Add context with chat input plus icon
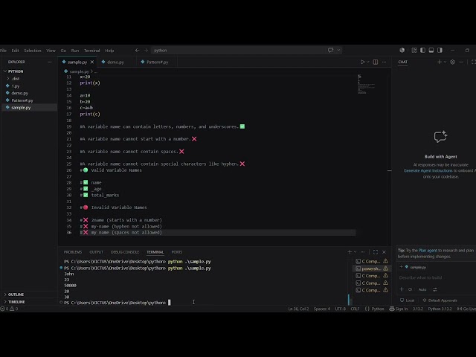 pos(402,289)
